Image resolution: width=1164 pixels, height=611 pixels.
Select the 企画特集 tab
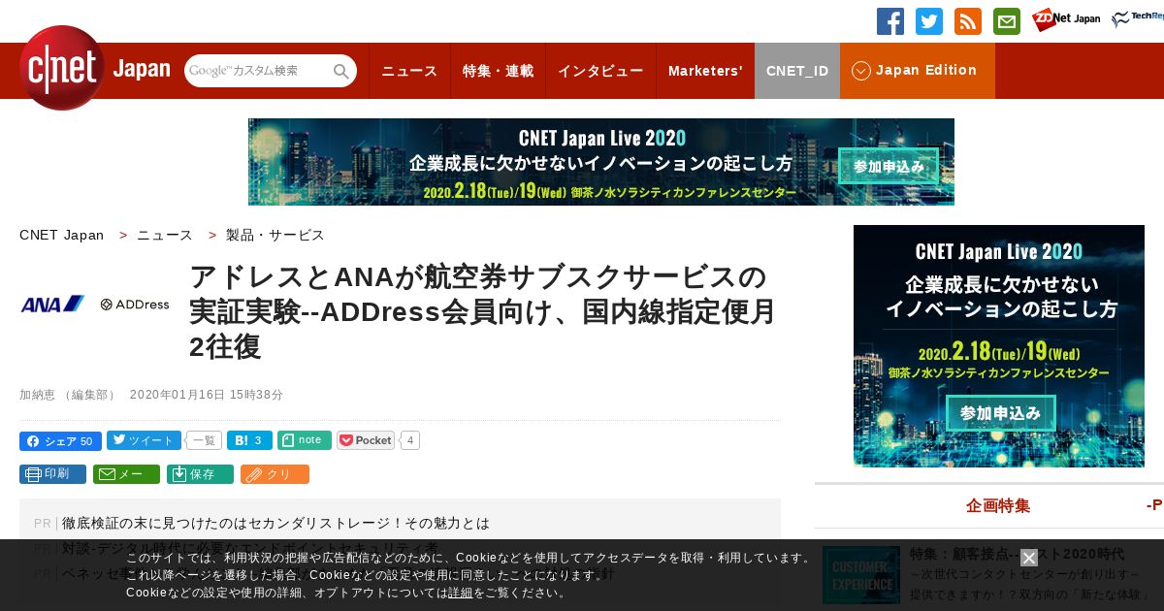tap(998, 505)
